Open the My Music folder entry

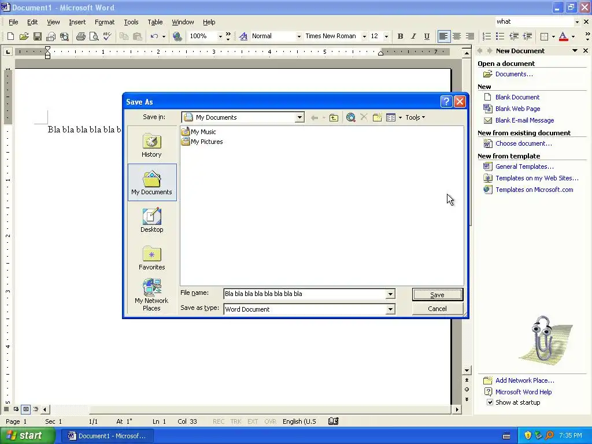199,132
